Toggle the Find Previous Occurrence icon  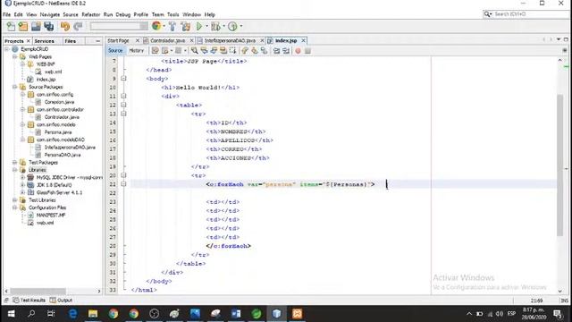[x=204, y=51]
